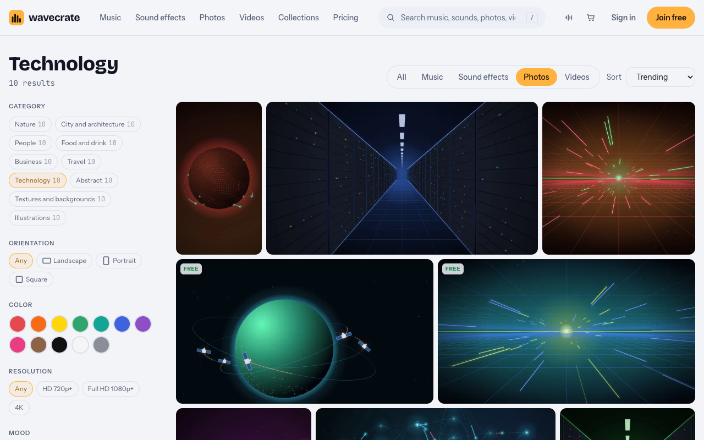Choose the pink color swatch
Viewport: 704px width, 440px height.
[x=18, y=345]
